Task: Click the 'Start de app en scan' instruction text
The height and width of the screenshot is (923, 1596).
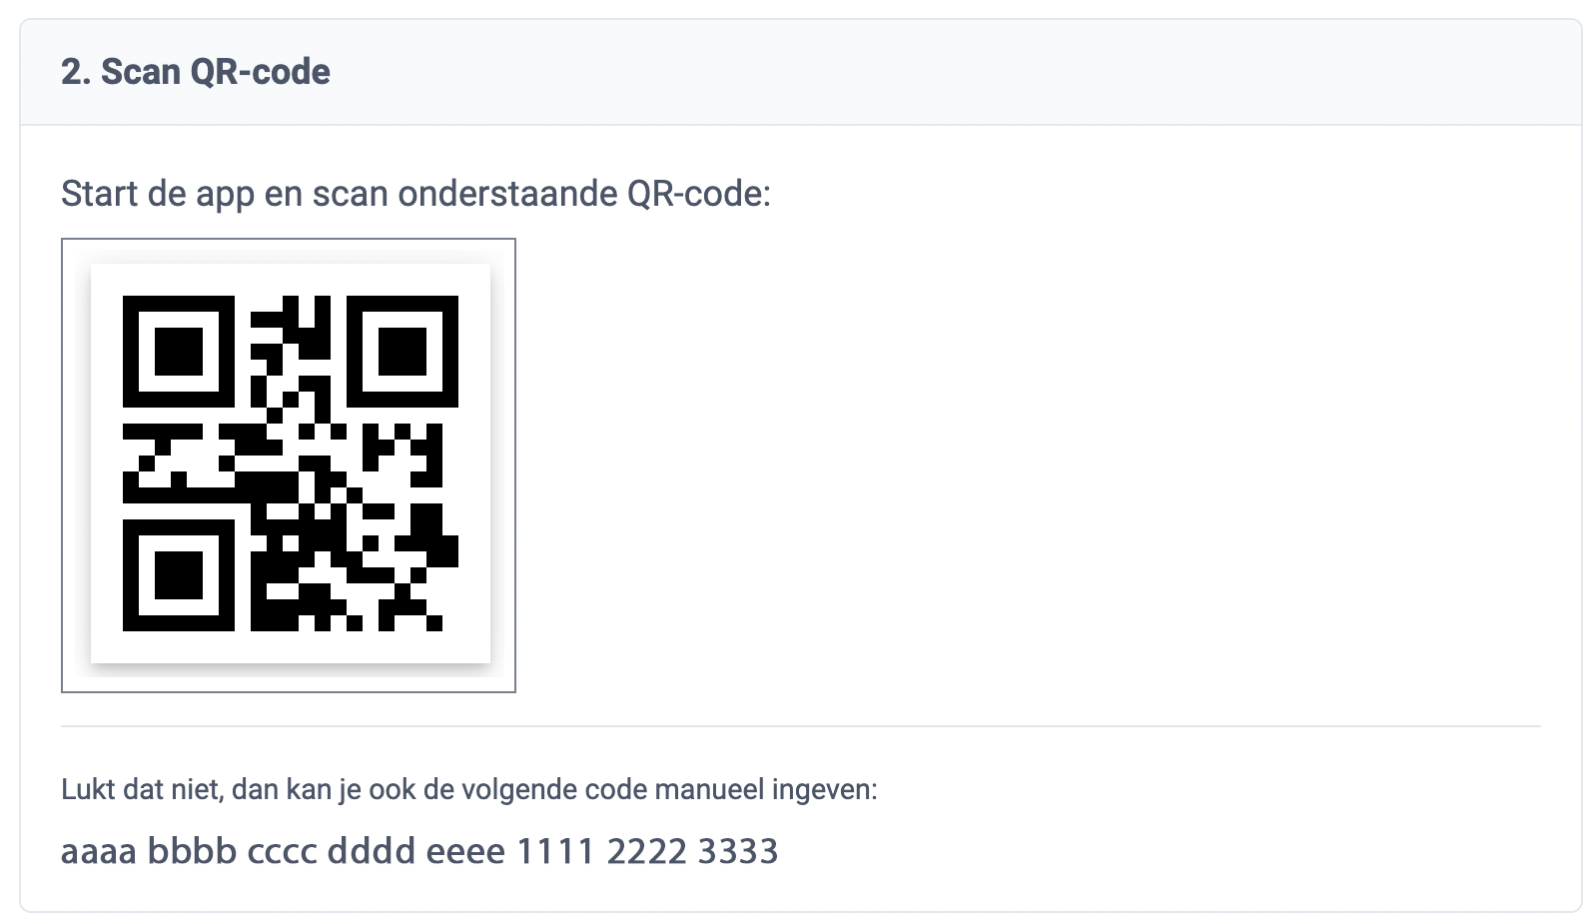Action: 415,193
